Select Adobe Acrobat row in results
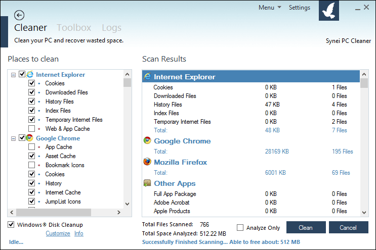The image size is (376, 250). click(251, 203)
